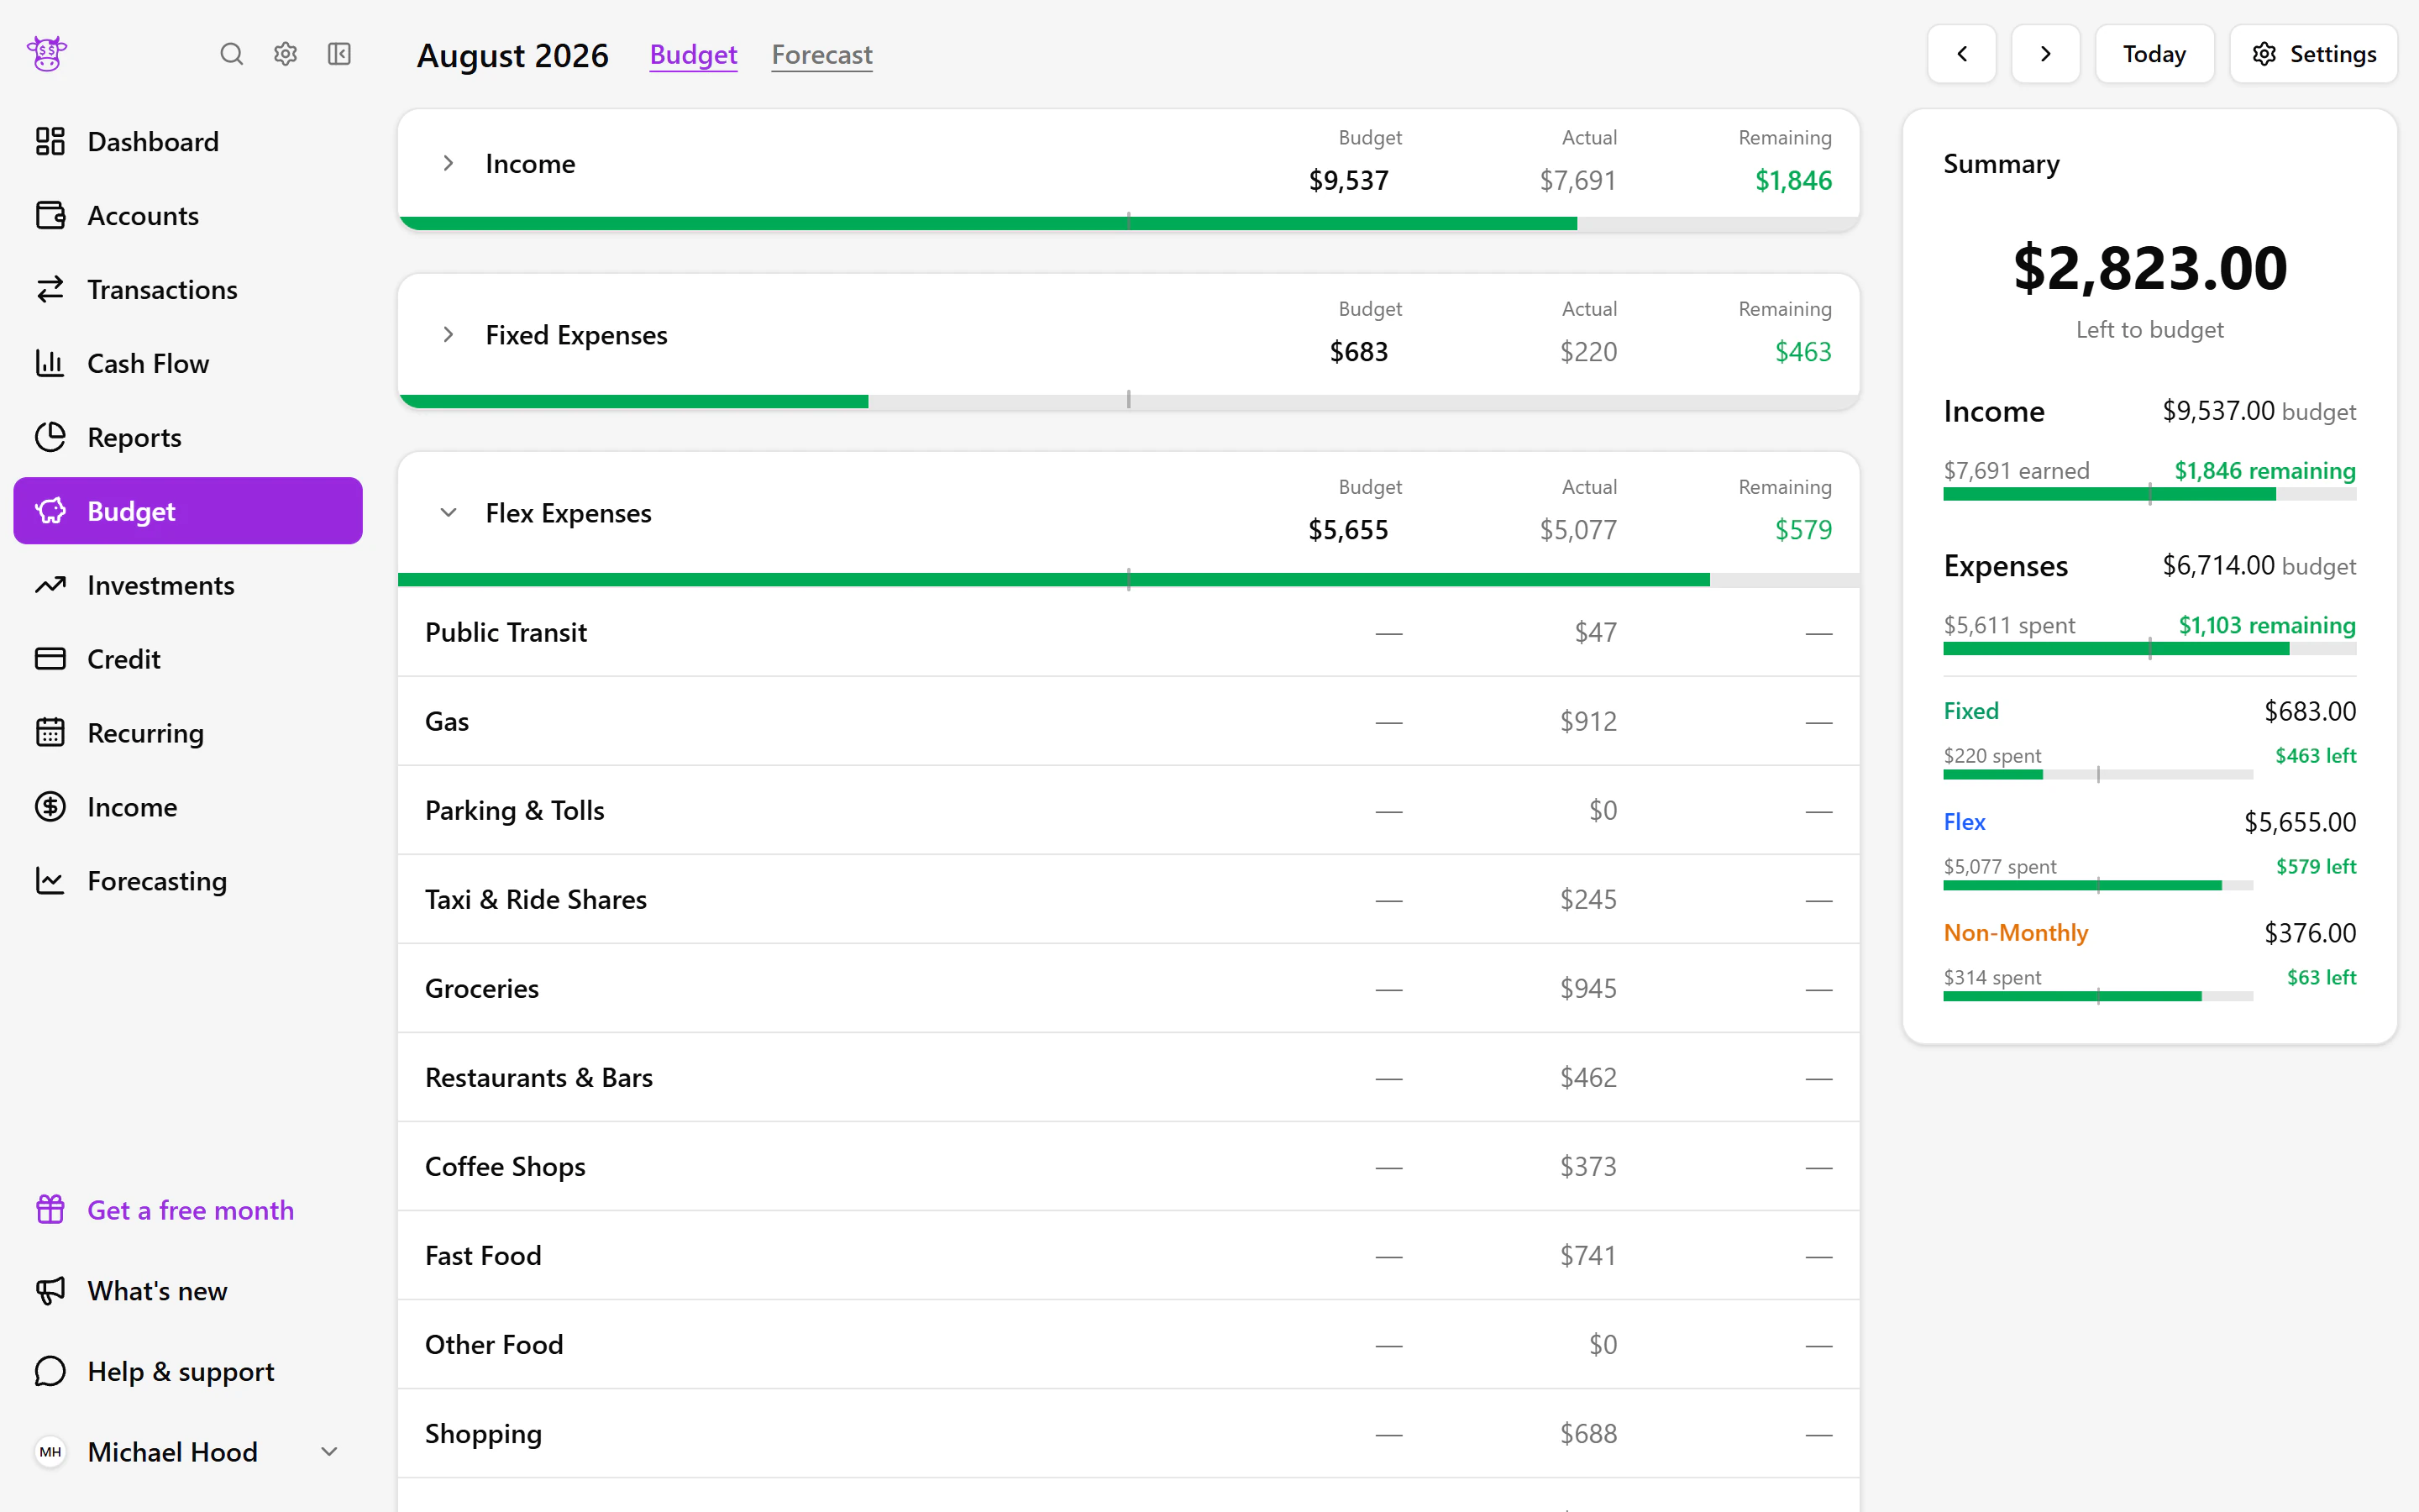Click Fixed Expenses progress bar

pyautogui.click(x=1129, y=401)
